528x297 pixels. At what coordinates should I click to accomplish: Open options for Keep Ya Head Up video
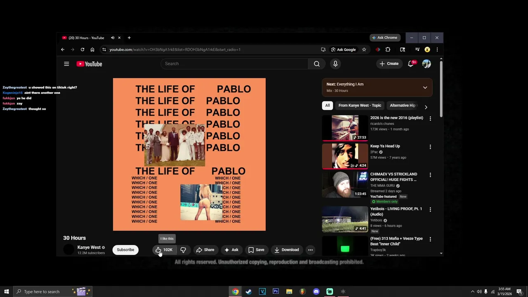click(x=430, y=147)
